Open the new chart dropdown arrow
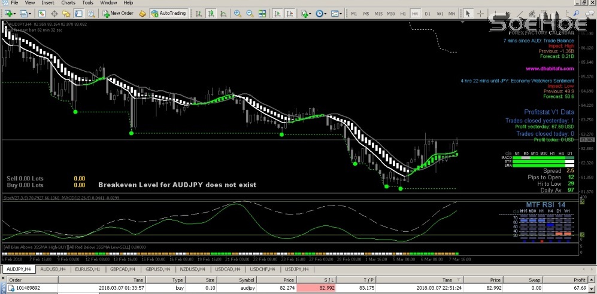Screen dimensions: 597x294 (x=15, y=13)
